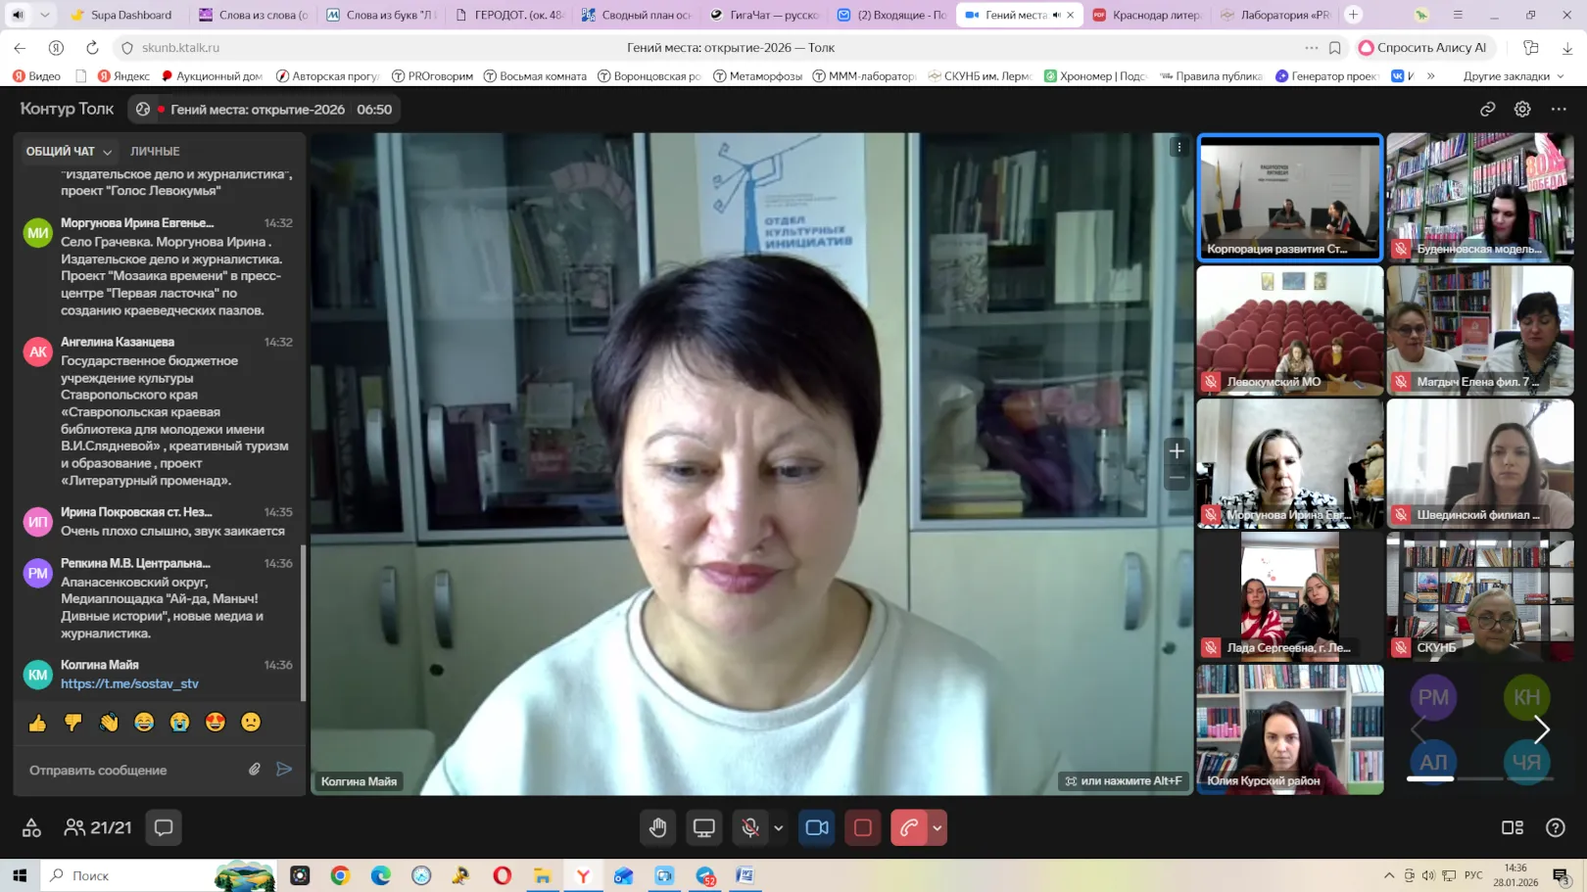React with the sad face emoji
This screenshot has height=892, width=1587.
click(x=251, y=723)
